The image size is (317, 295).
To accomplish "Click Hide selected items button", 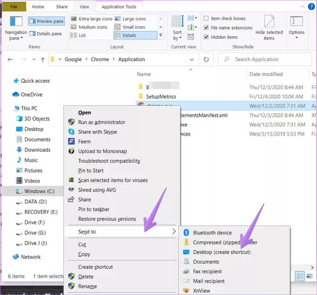I will point(269,28).
